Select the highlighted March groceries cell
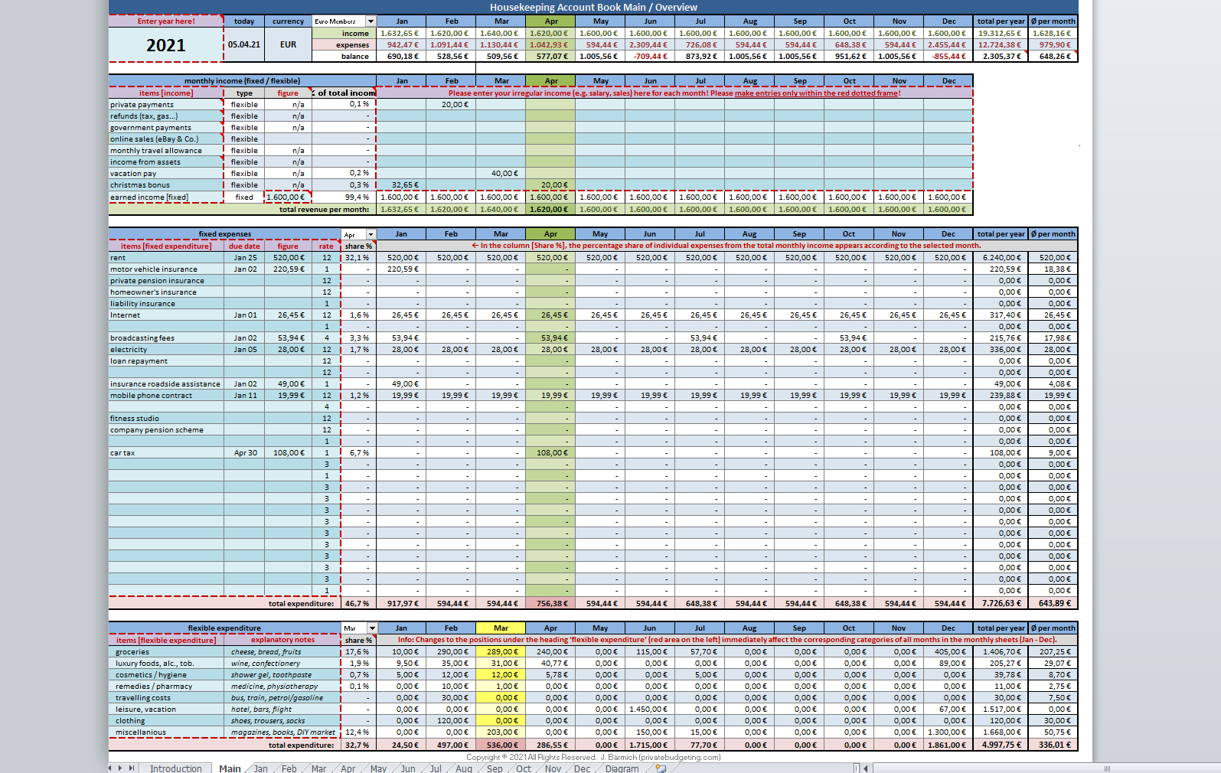Screen dimensions: 1221x773 [501, 652]
